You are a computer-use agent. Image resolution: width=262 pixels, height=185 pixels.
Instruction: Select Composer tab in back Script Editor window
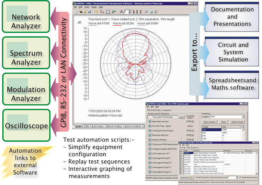click(167, 110)
